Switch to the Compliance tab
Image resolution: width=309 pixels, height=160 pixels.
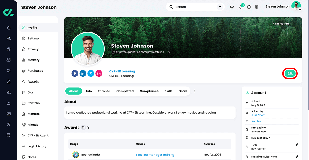point(149,91)
